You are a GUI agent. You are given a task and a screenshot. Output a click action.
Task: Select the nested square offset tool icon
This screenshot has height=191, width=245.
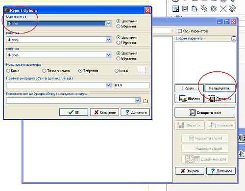[x=185, y=8]
